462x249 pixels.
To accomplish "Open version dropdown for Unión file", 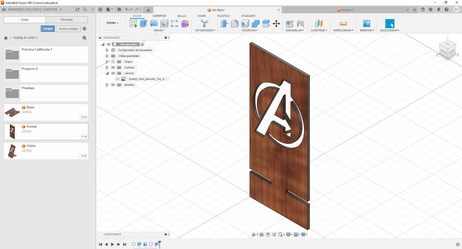I will pyautogui.click(x=83, y=156).
